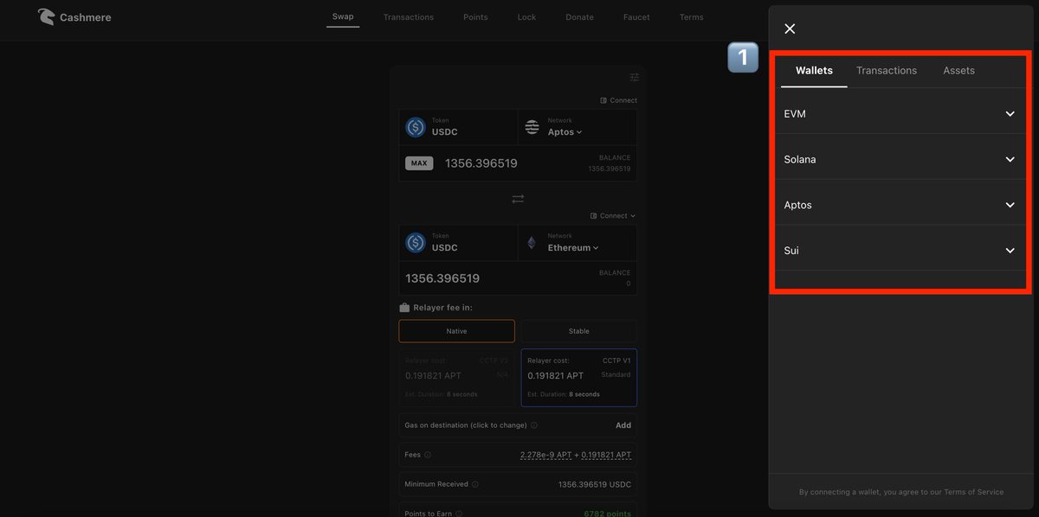Open the Aptos source network dropdown
The image size is (1039, 517).
point(565,132)
